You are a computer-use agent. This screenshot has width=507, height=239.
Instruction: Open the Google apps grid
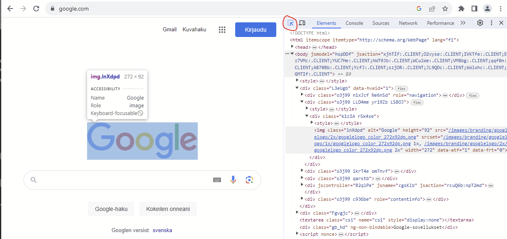(222, 29)
